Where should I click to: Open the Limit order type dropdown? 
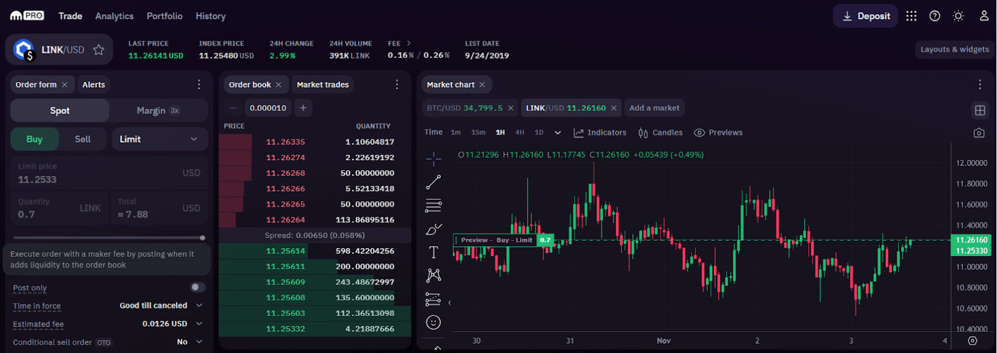(x=160, y=139)
